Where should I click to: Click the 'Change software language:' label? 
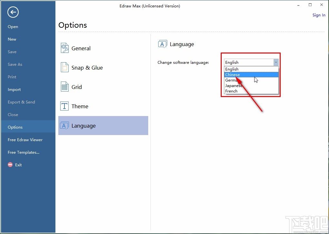coord(183,62)
